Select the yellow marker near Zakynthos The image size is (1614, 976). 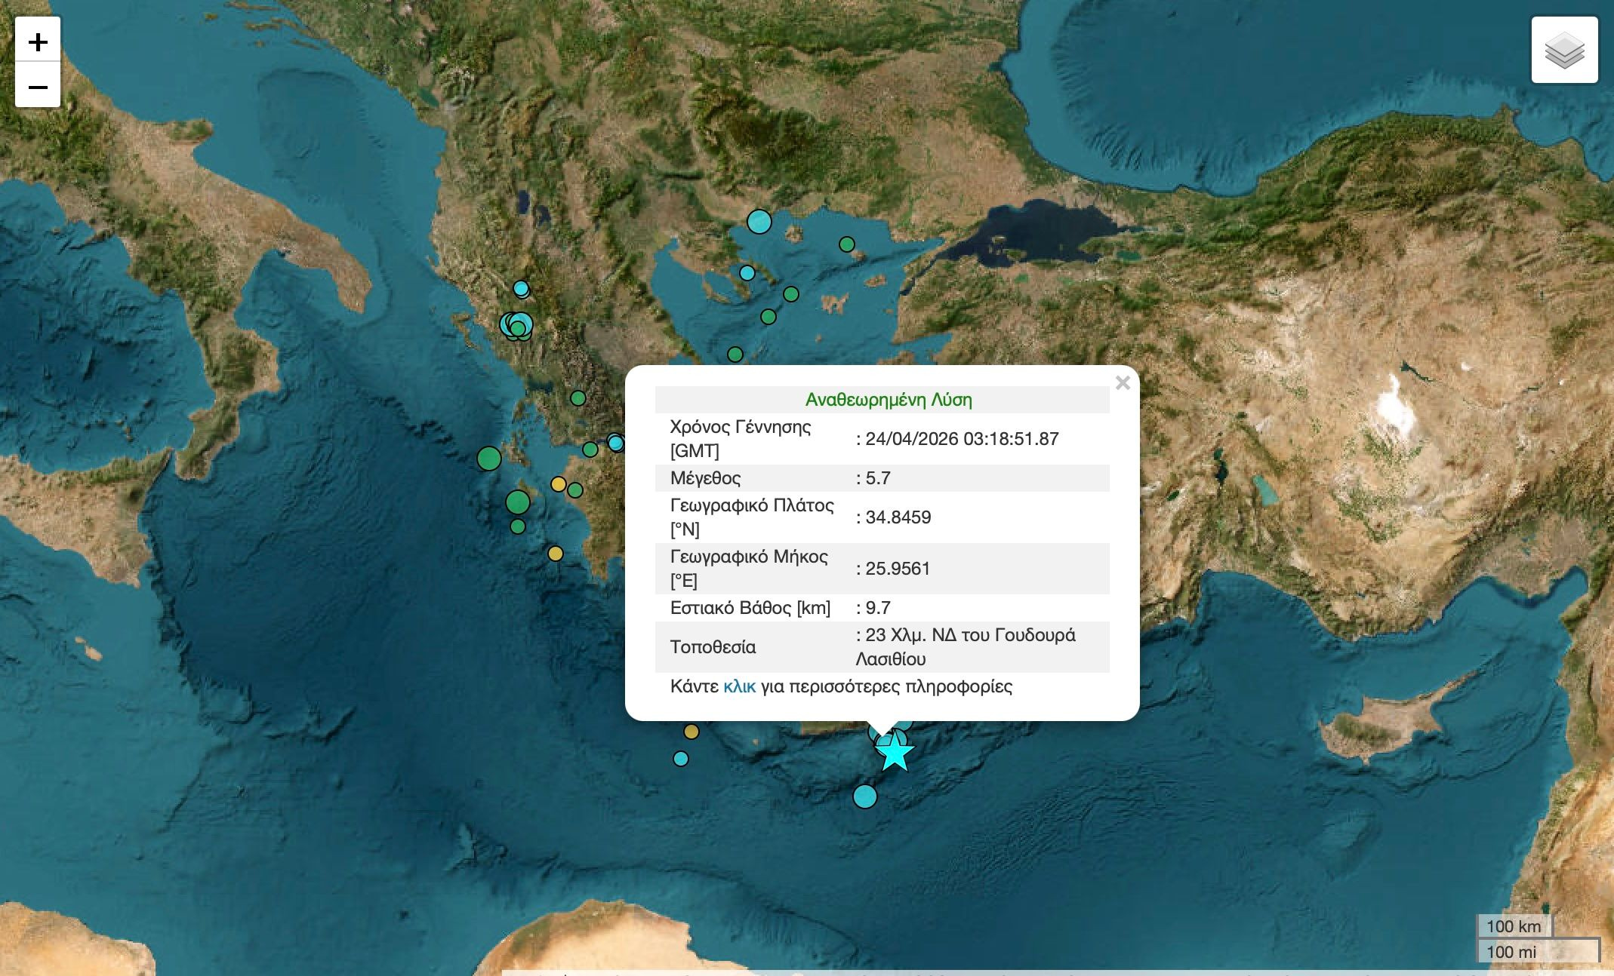point(559,484)
